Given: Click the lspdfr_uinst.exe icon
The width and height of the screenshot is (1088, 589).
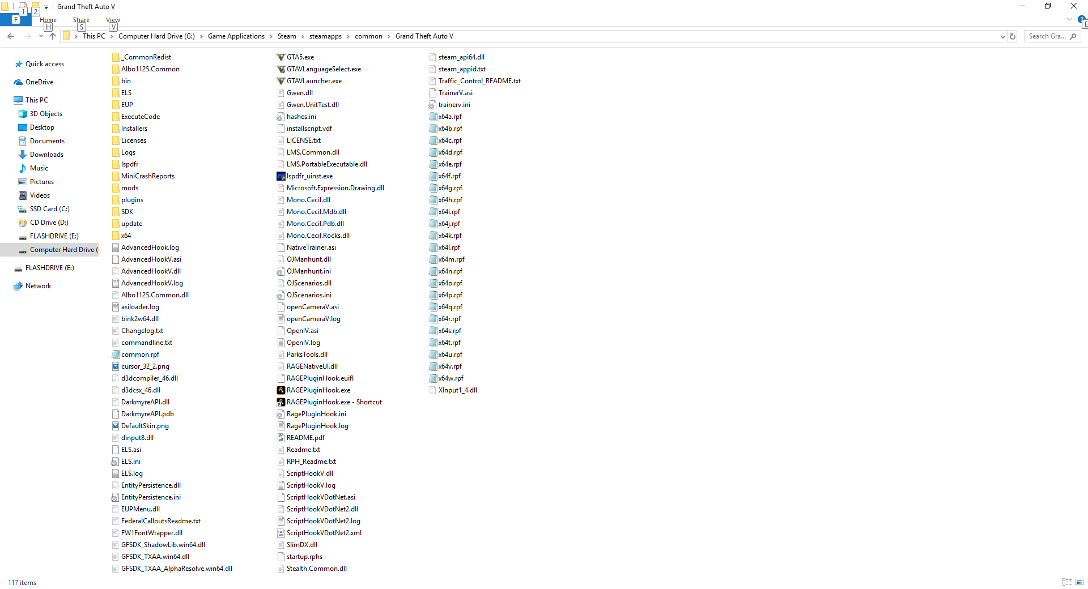Looking at the screenshot, I should 280,176.
